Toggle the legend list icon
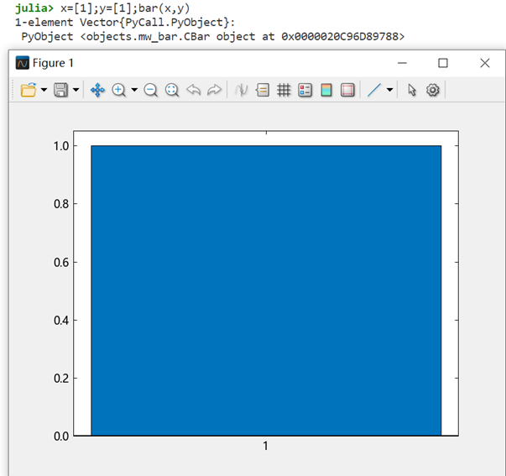This screenshot has width=506, height=476. (x=305, y=90)
